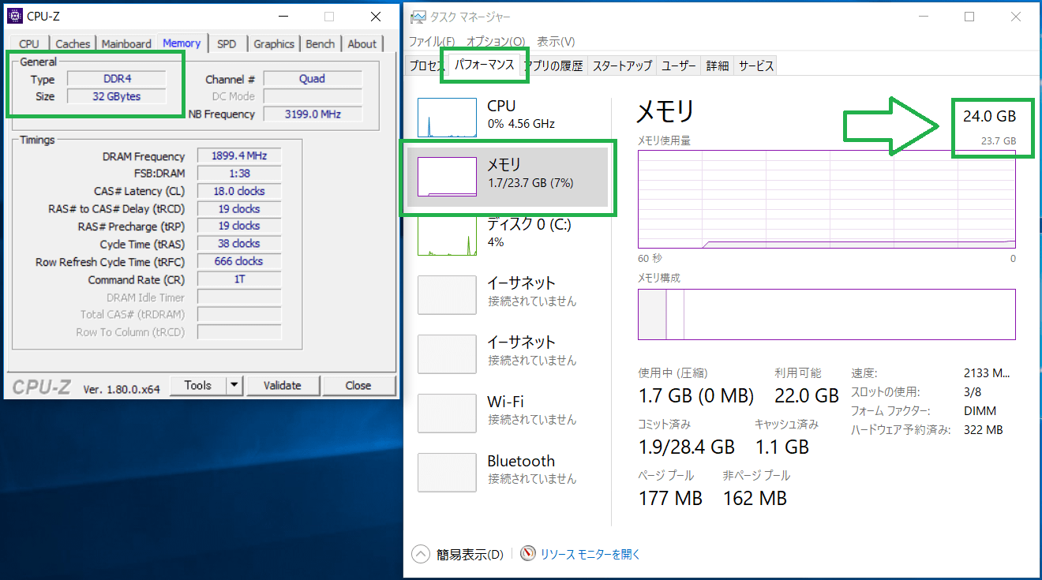Open the サービス tab
The width and height of the screenshot is (1042, 580).
pos(755,66)
